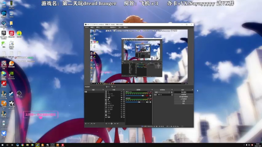Open the 帮助 (Help) menu in OBS

click(126, 27)
